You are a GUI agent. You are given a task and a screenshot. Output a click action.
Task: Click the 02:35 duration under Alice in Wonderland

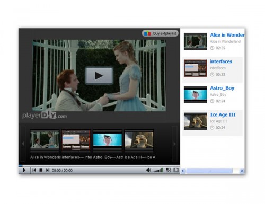tap(220, 48)
